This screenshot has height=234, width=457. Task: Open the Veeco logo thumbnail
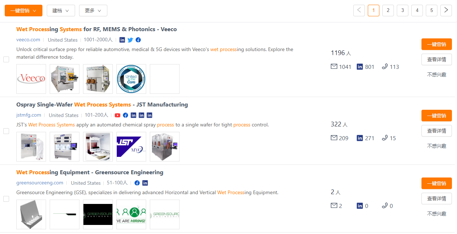click(31, 79)
